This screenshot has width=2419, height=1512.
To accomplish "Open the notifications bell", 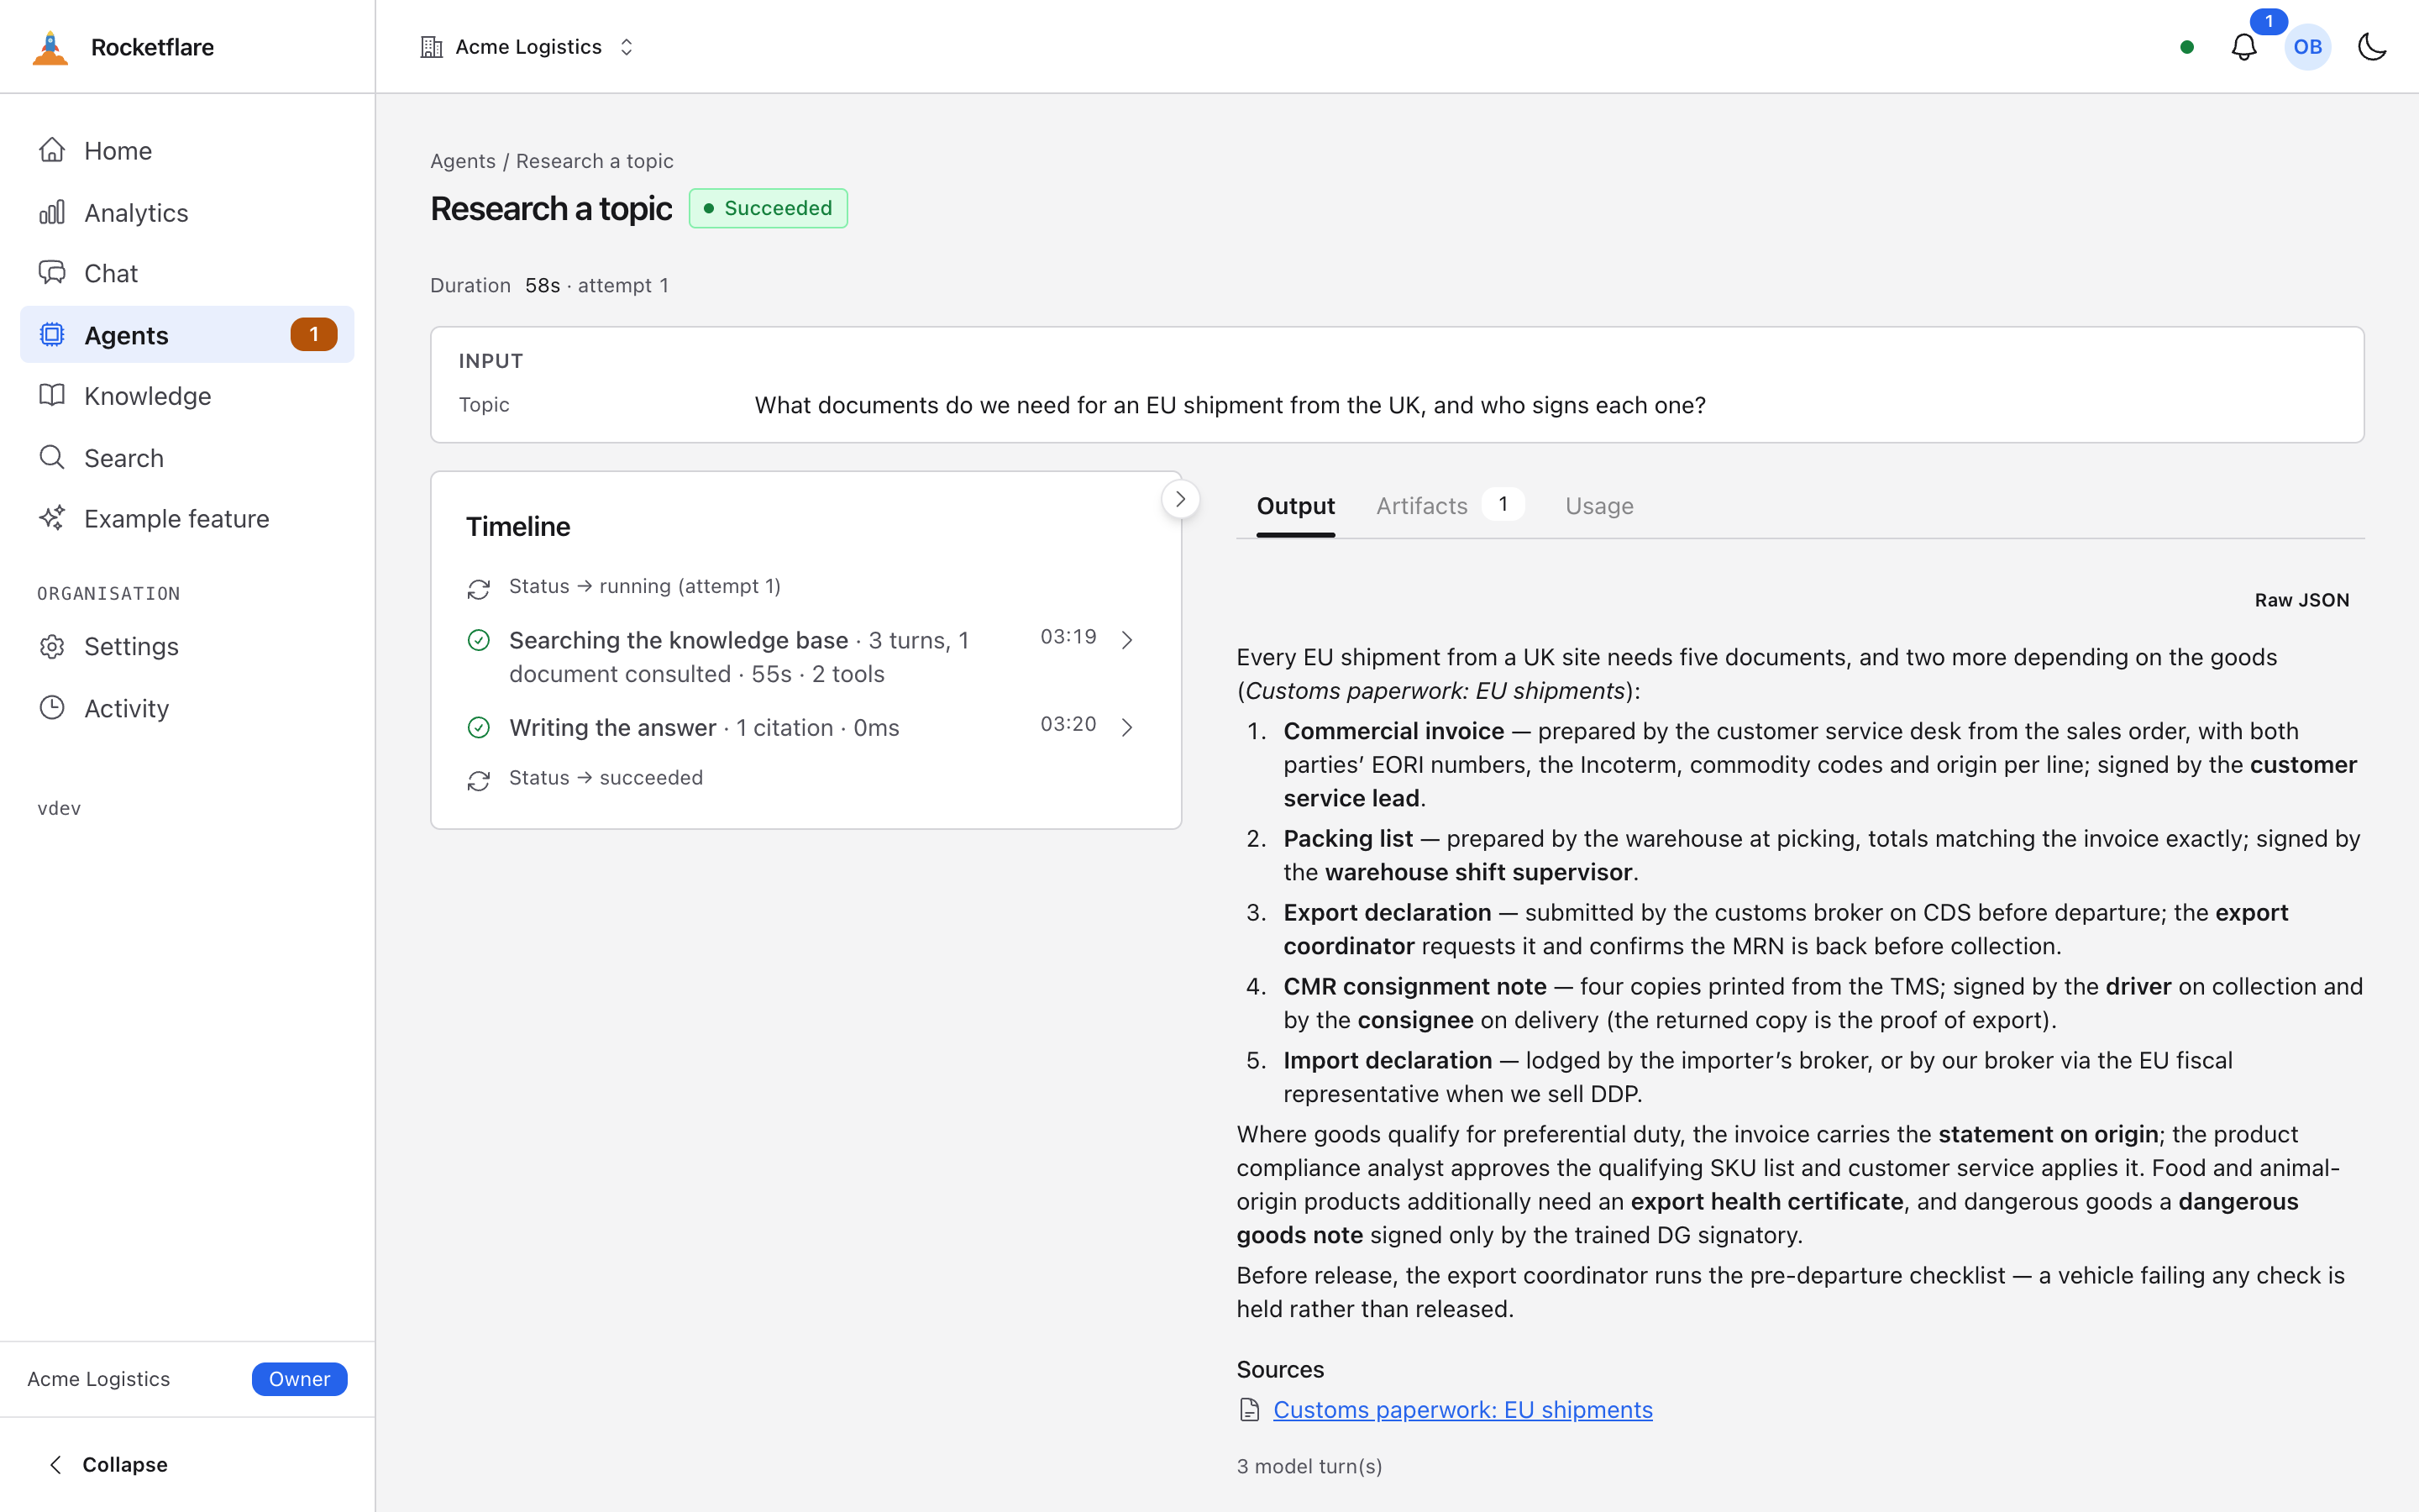I will coord(2244,47).
